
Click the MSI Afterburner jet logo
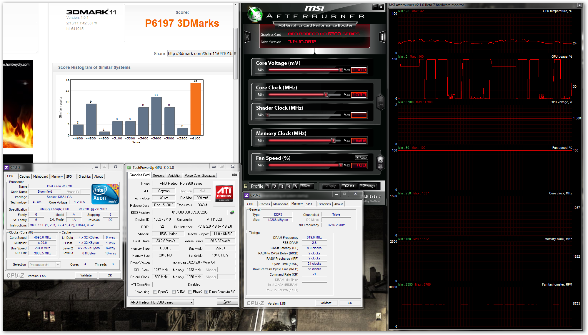tap(255, 14)
